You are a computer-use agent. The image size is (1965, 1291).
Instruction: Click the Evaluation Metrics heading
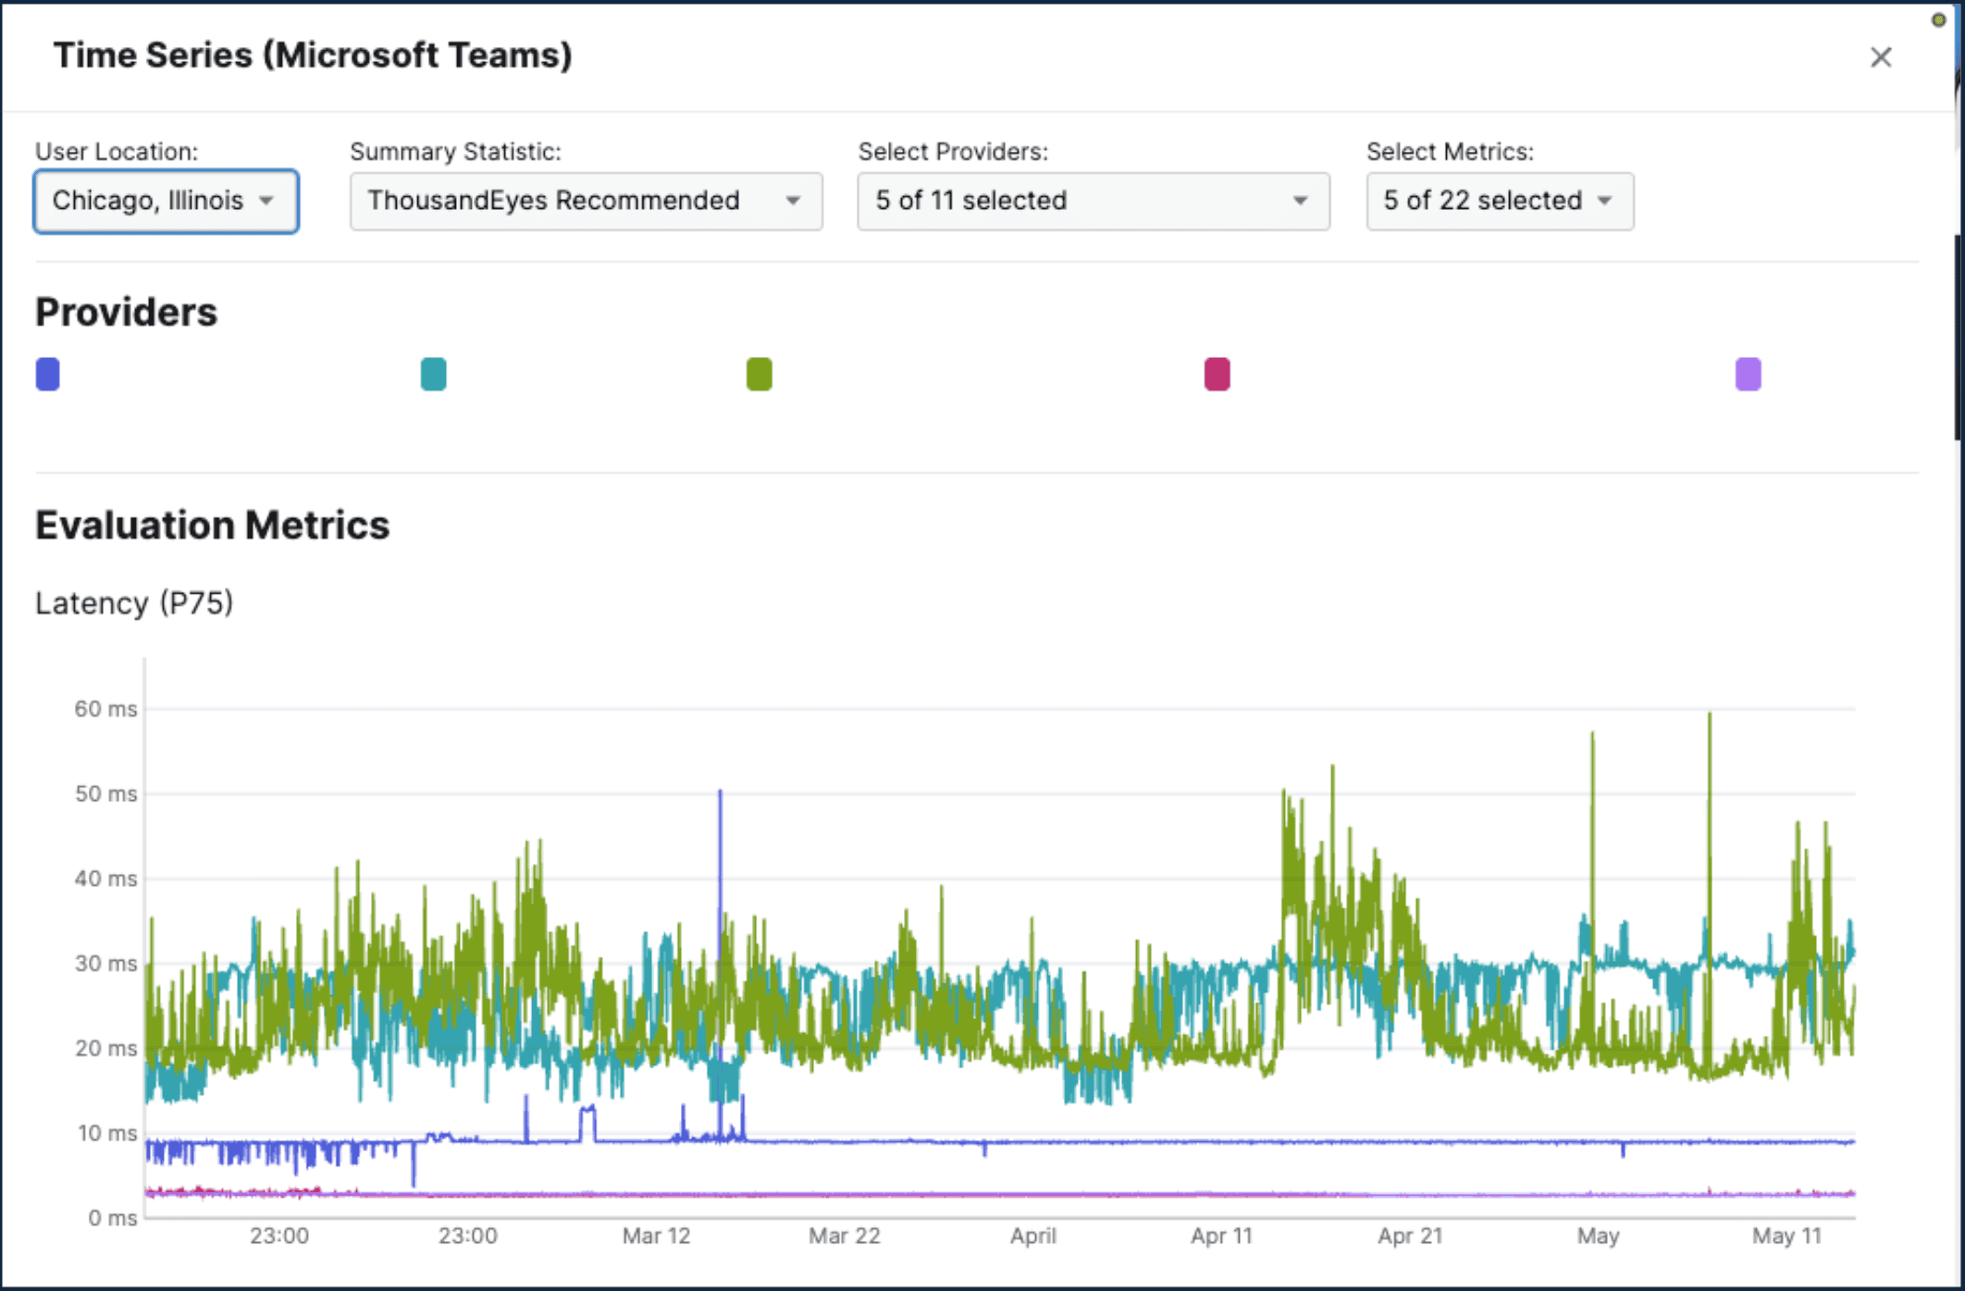pos(213,525)
